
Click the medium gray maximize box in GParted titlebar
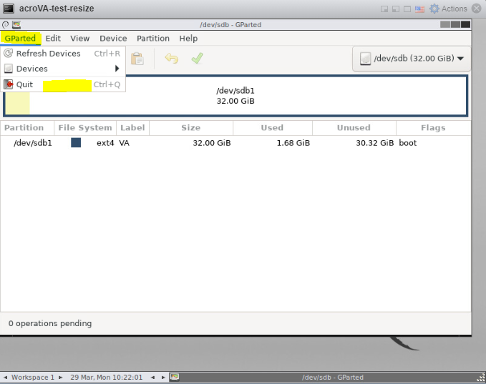[x=455, y=24]
